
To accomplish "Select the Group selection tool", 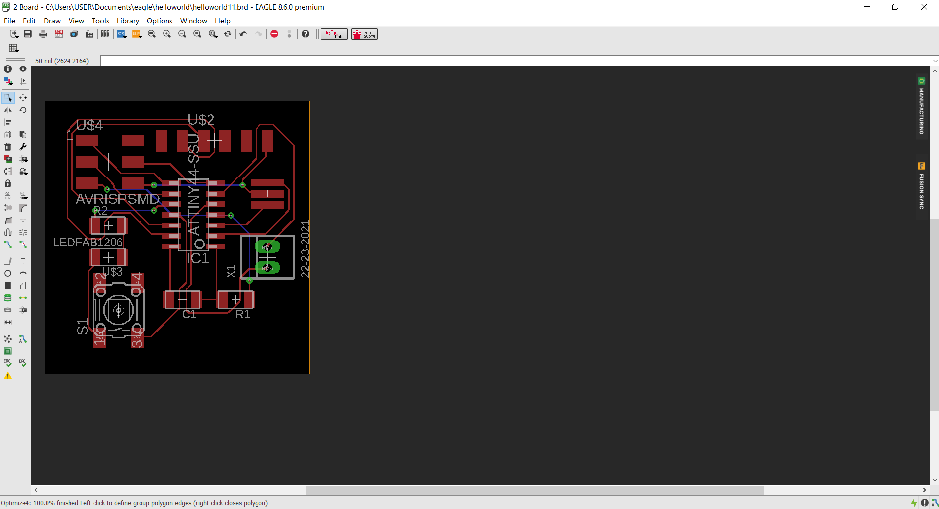I will [x=8, y=98].
